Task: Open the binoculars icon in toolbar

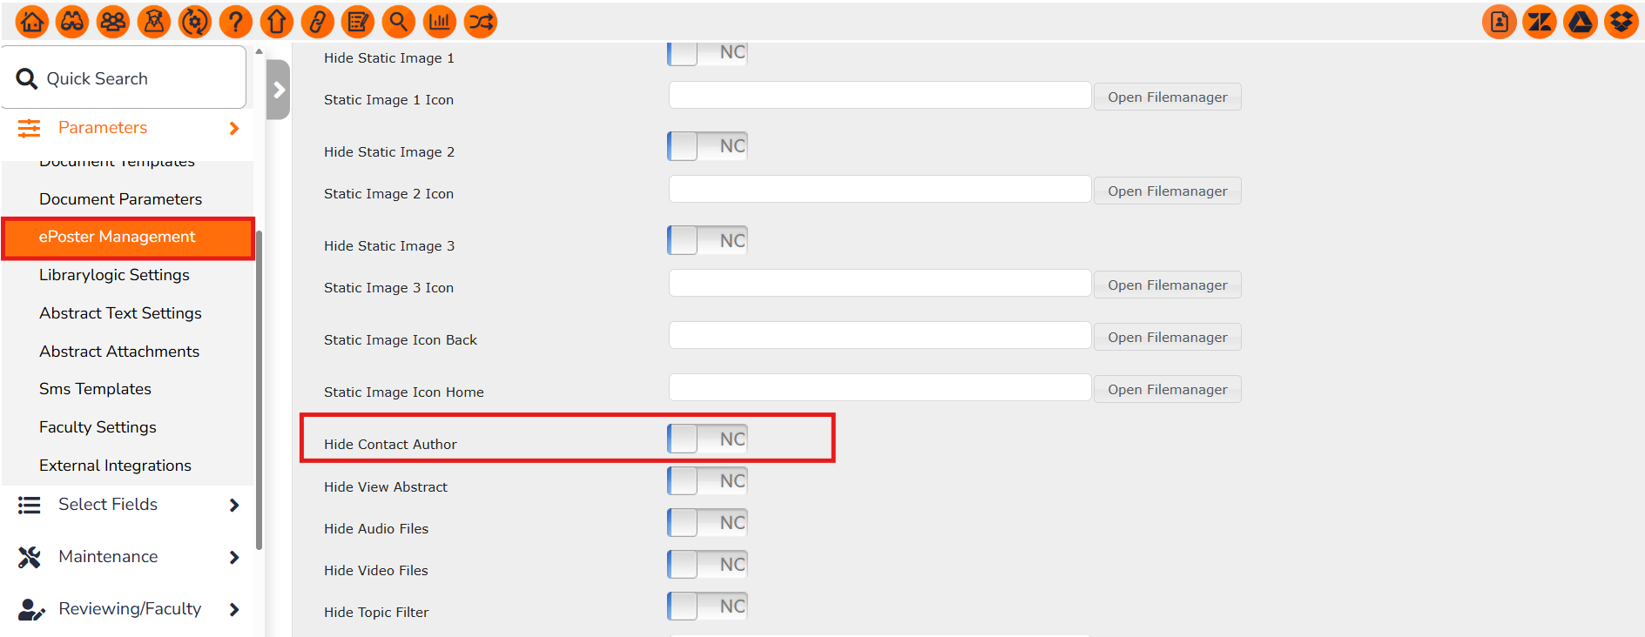Action: pos(72,22)
